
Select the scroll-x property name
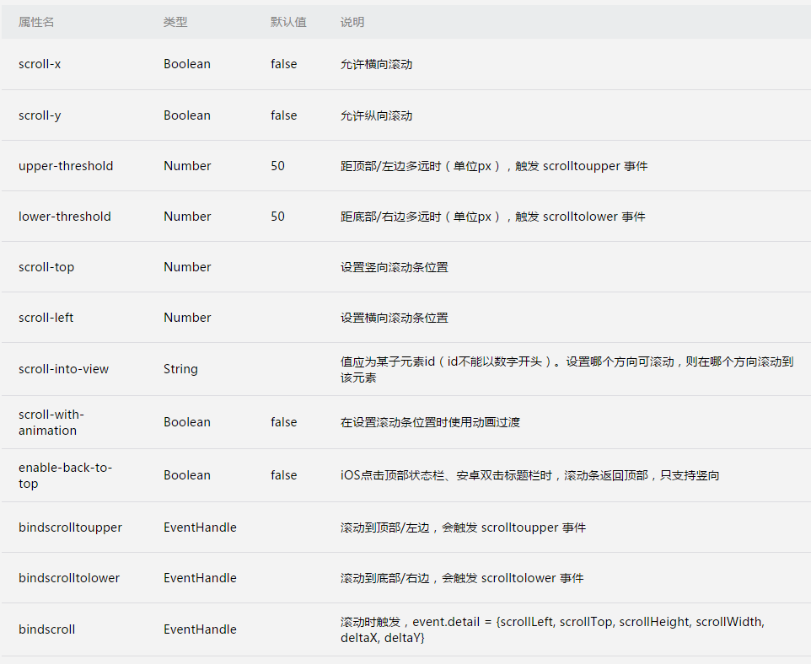[x=40, y=64]
